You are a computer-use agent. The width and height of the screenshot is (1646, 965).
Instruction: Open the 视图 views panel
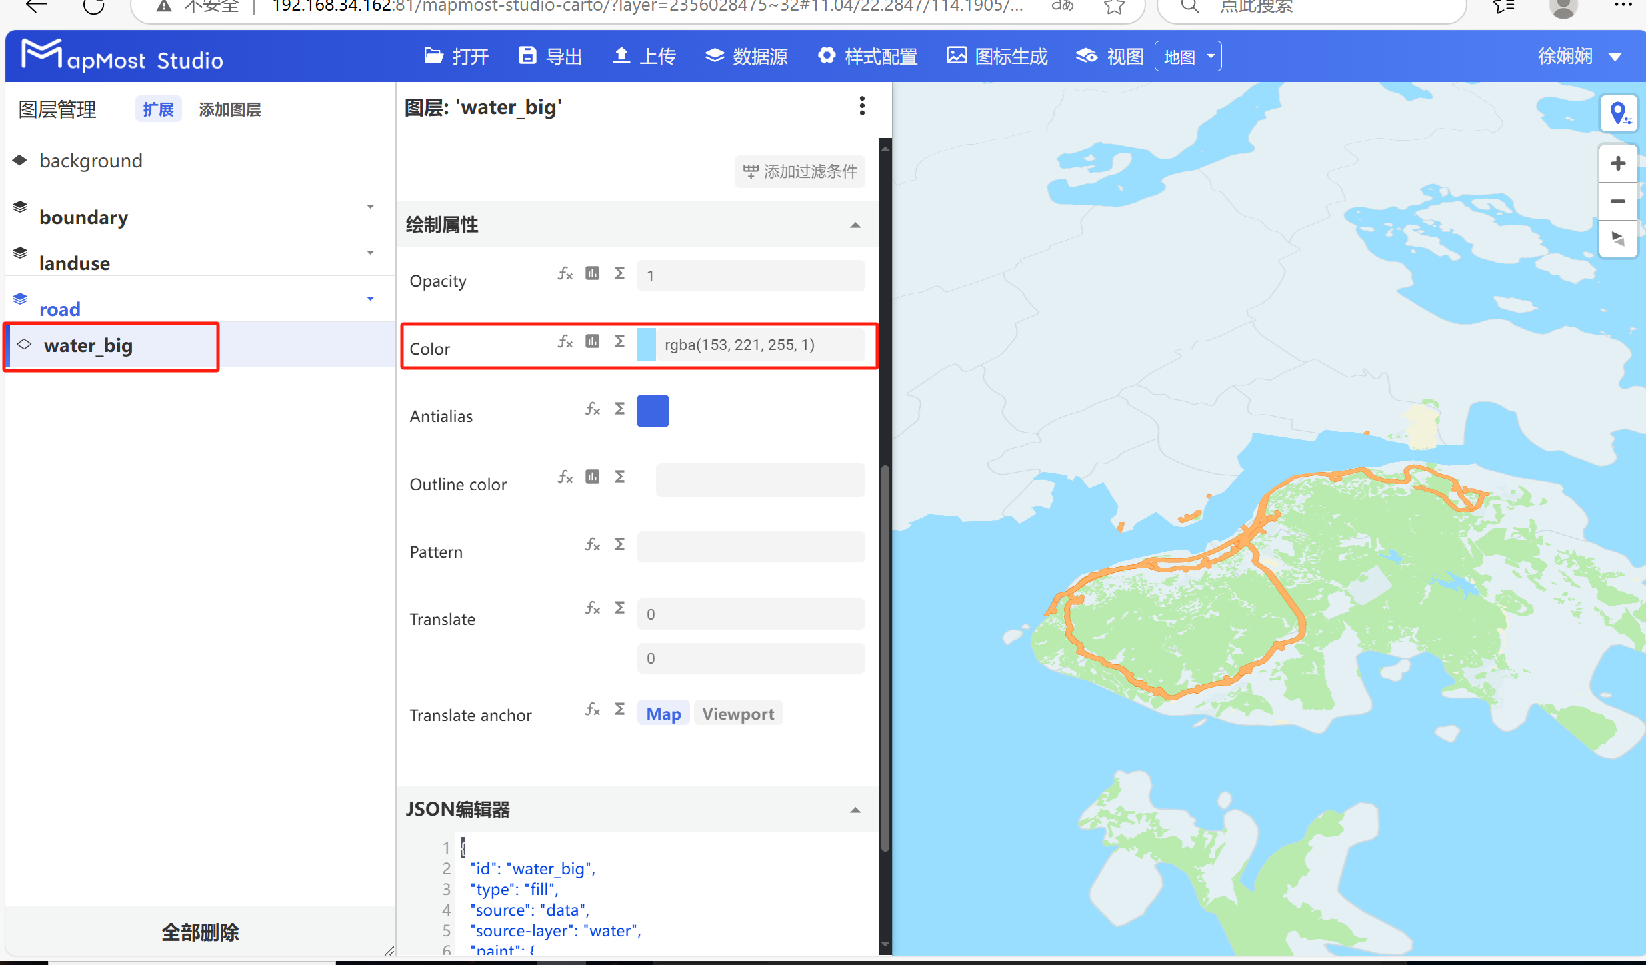(x=1108, y=56)
